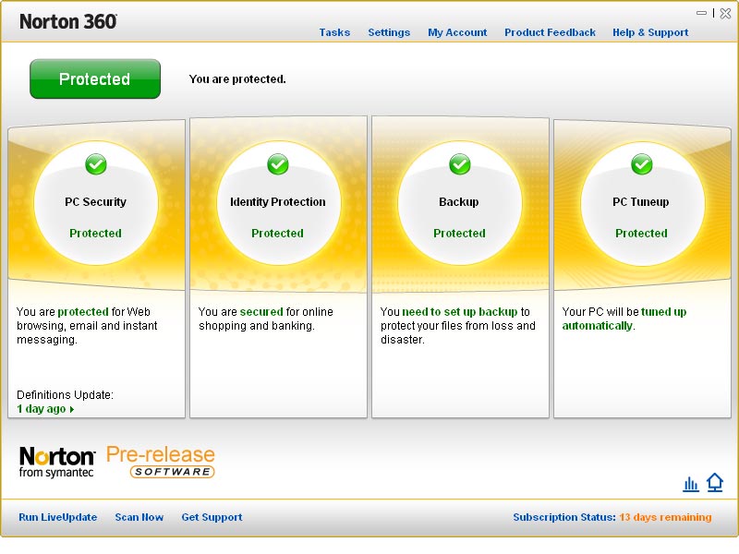Run LiveUpdate from the bottom bar
This screenshot has width=739, height=554.
(58, 517)
